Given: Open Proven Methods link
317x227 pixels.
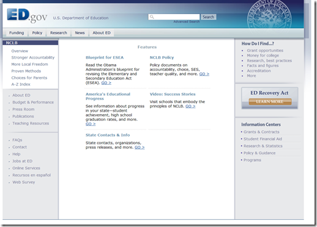Looking at the screenshot, I should point(26,71).
